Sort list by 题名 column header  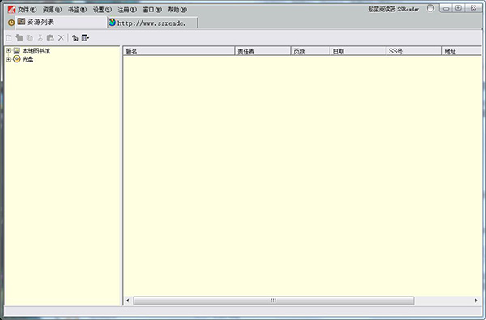(179, 51)
